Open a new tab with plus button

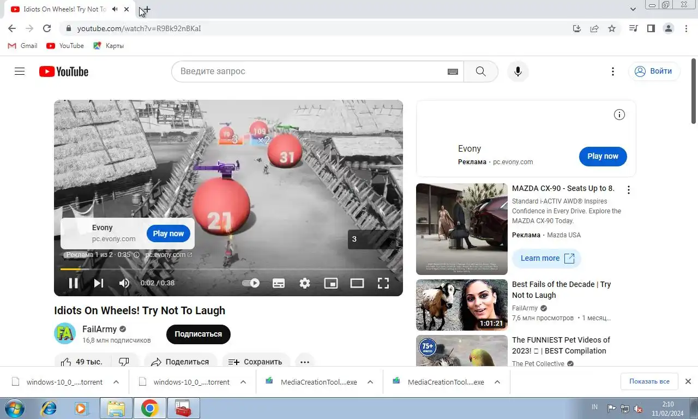146,10
